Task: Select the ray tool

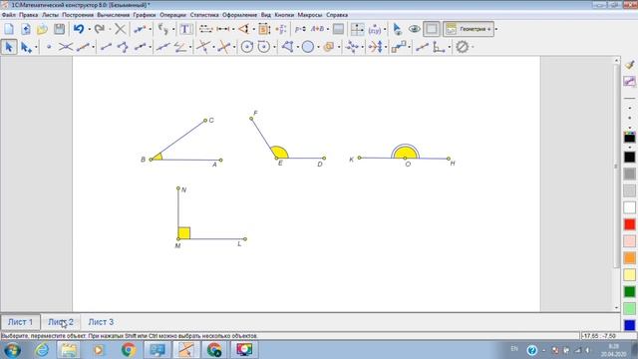Action: (140, 47)
